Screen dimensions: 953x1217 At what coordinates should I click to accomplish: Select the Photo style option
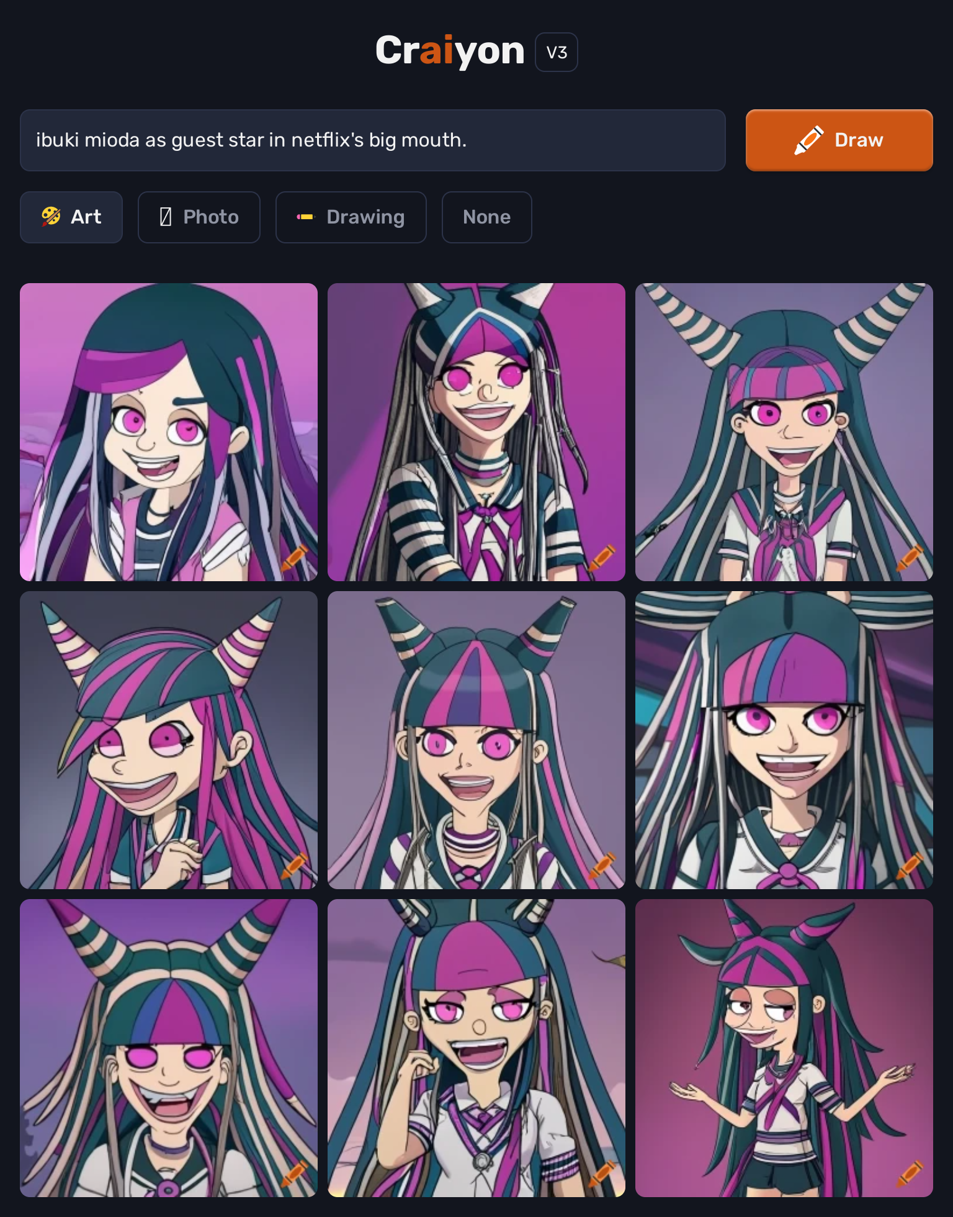[x=199, y=217]
